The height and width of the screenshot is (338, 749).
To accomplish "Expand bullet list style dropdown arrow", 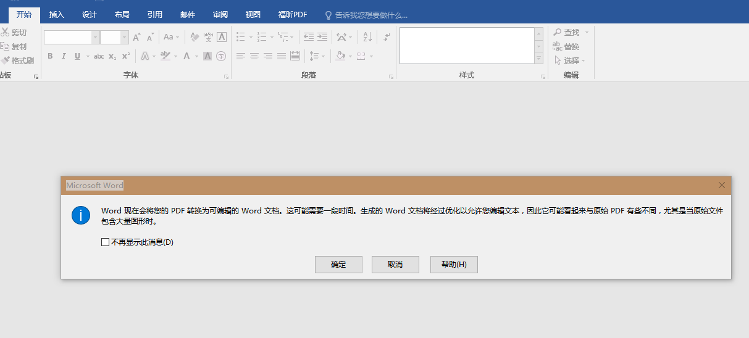I will pos(251,38).
